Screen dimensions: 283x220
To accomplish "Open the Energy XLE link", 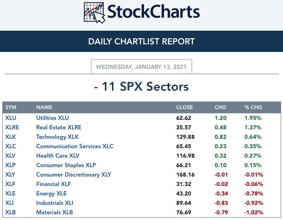I will [x=51, y=194].
